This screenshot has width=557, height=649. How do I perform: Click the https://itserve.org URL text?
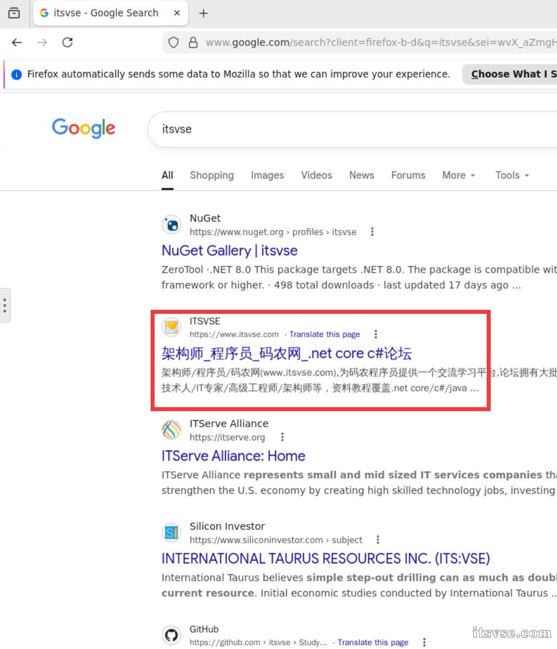pos(228,438)
